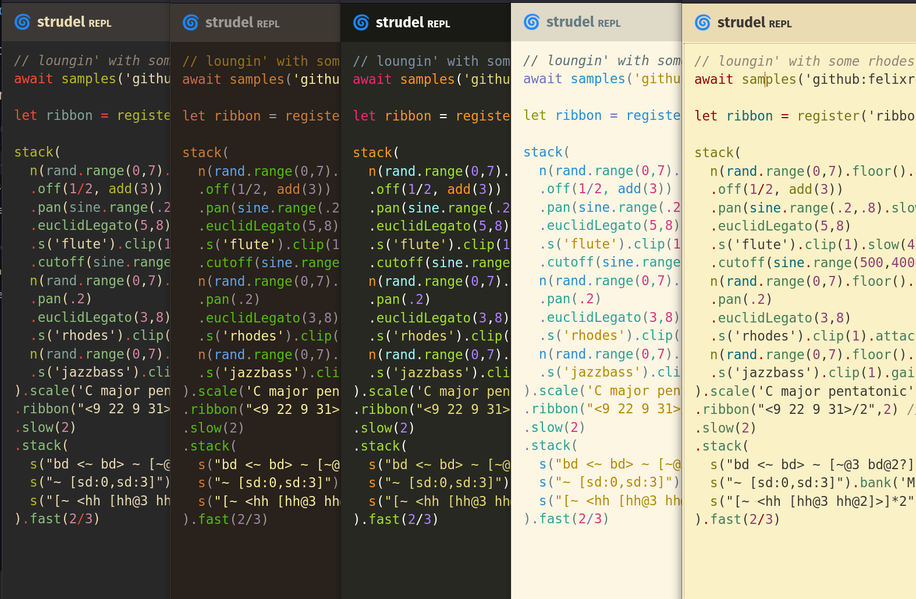Click the 'strudel REPL' title in the leftmost gray panel
The image size is (916, 599).
[x=74, y=22]
